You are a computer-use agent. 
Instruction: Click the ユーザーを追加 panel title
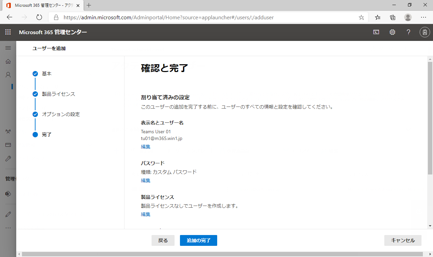[49, 48]
